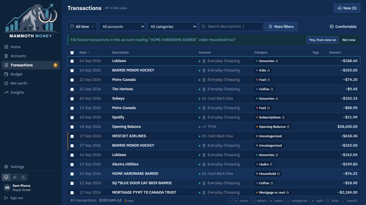Switch to the system theme monitor icon
Viewport: 366px width, 205px height.
tap(6, 177)
